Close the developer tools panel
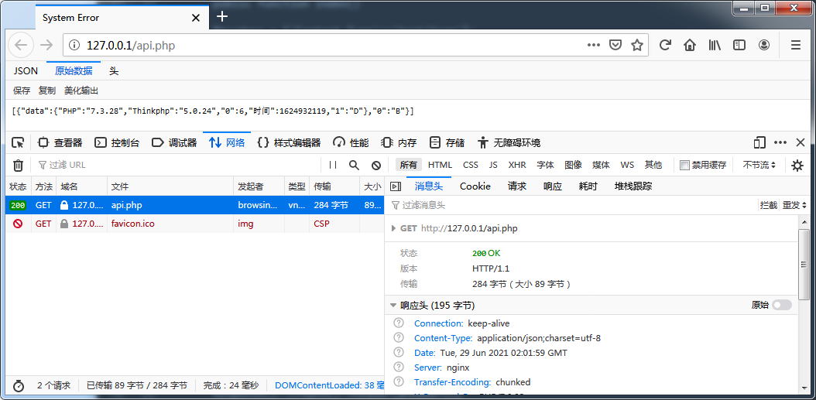816x400 pixels. point(801,142)
